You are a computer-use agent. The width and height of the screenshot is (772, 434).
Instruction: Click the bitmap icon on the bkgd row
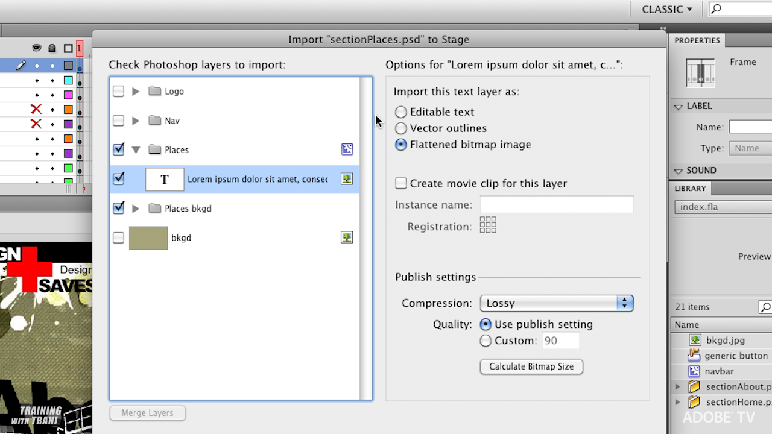347,237
